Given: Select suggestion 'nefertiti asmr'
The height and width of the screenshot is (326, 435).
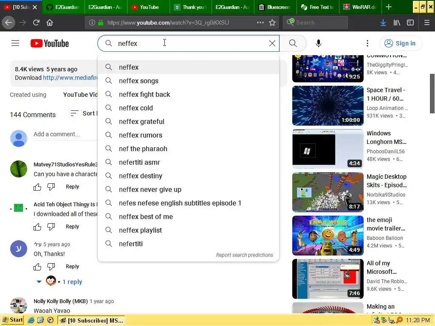Looking at the screenshot, I should click(x=188, y=162).
